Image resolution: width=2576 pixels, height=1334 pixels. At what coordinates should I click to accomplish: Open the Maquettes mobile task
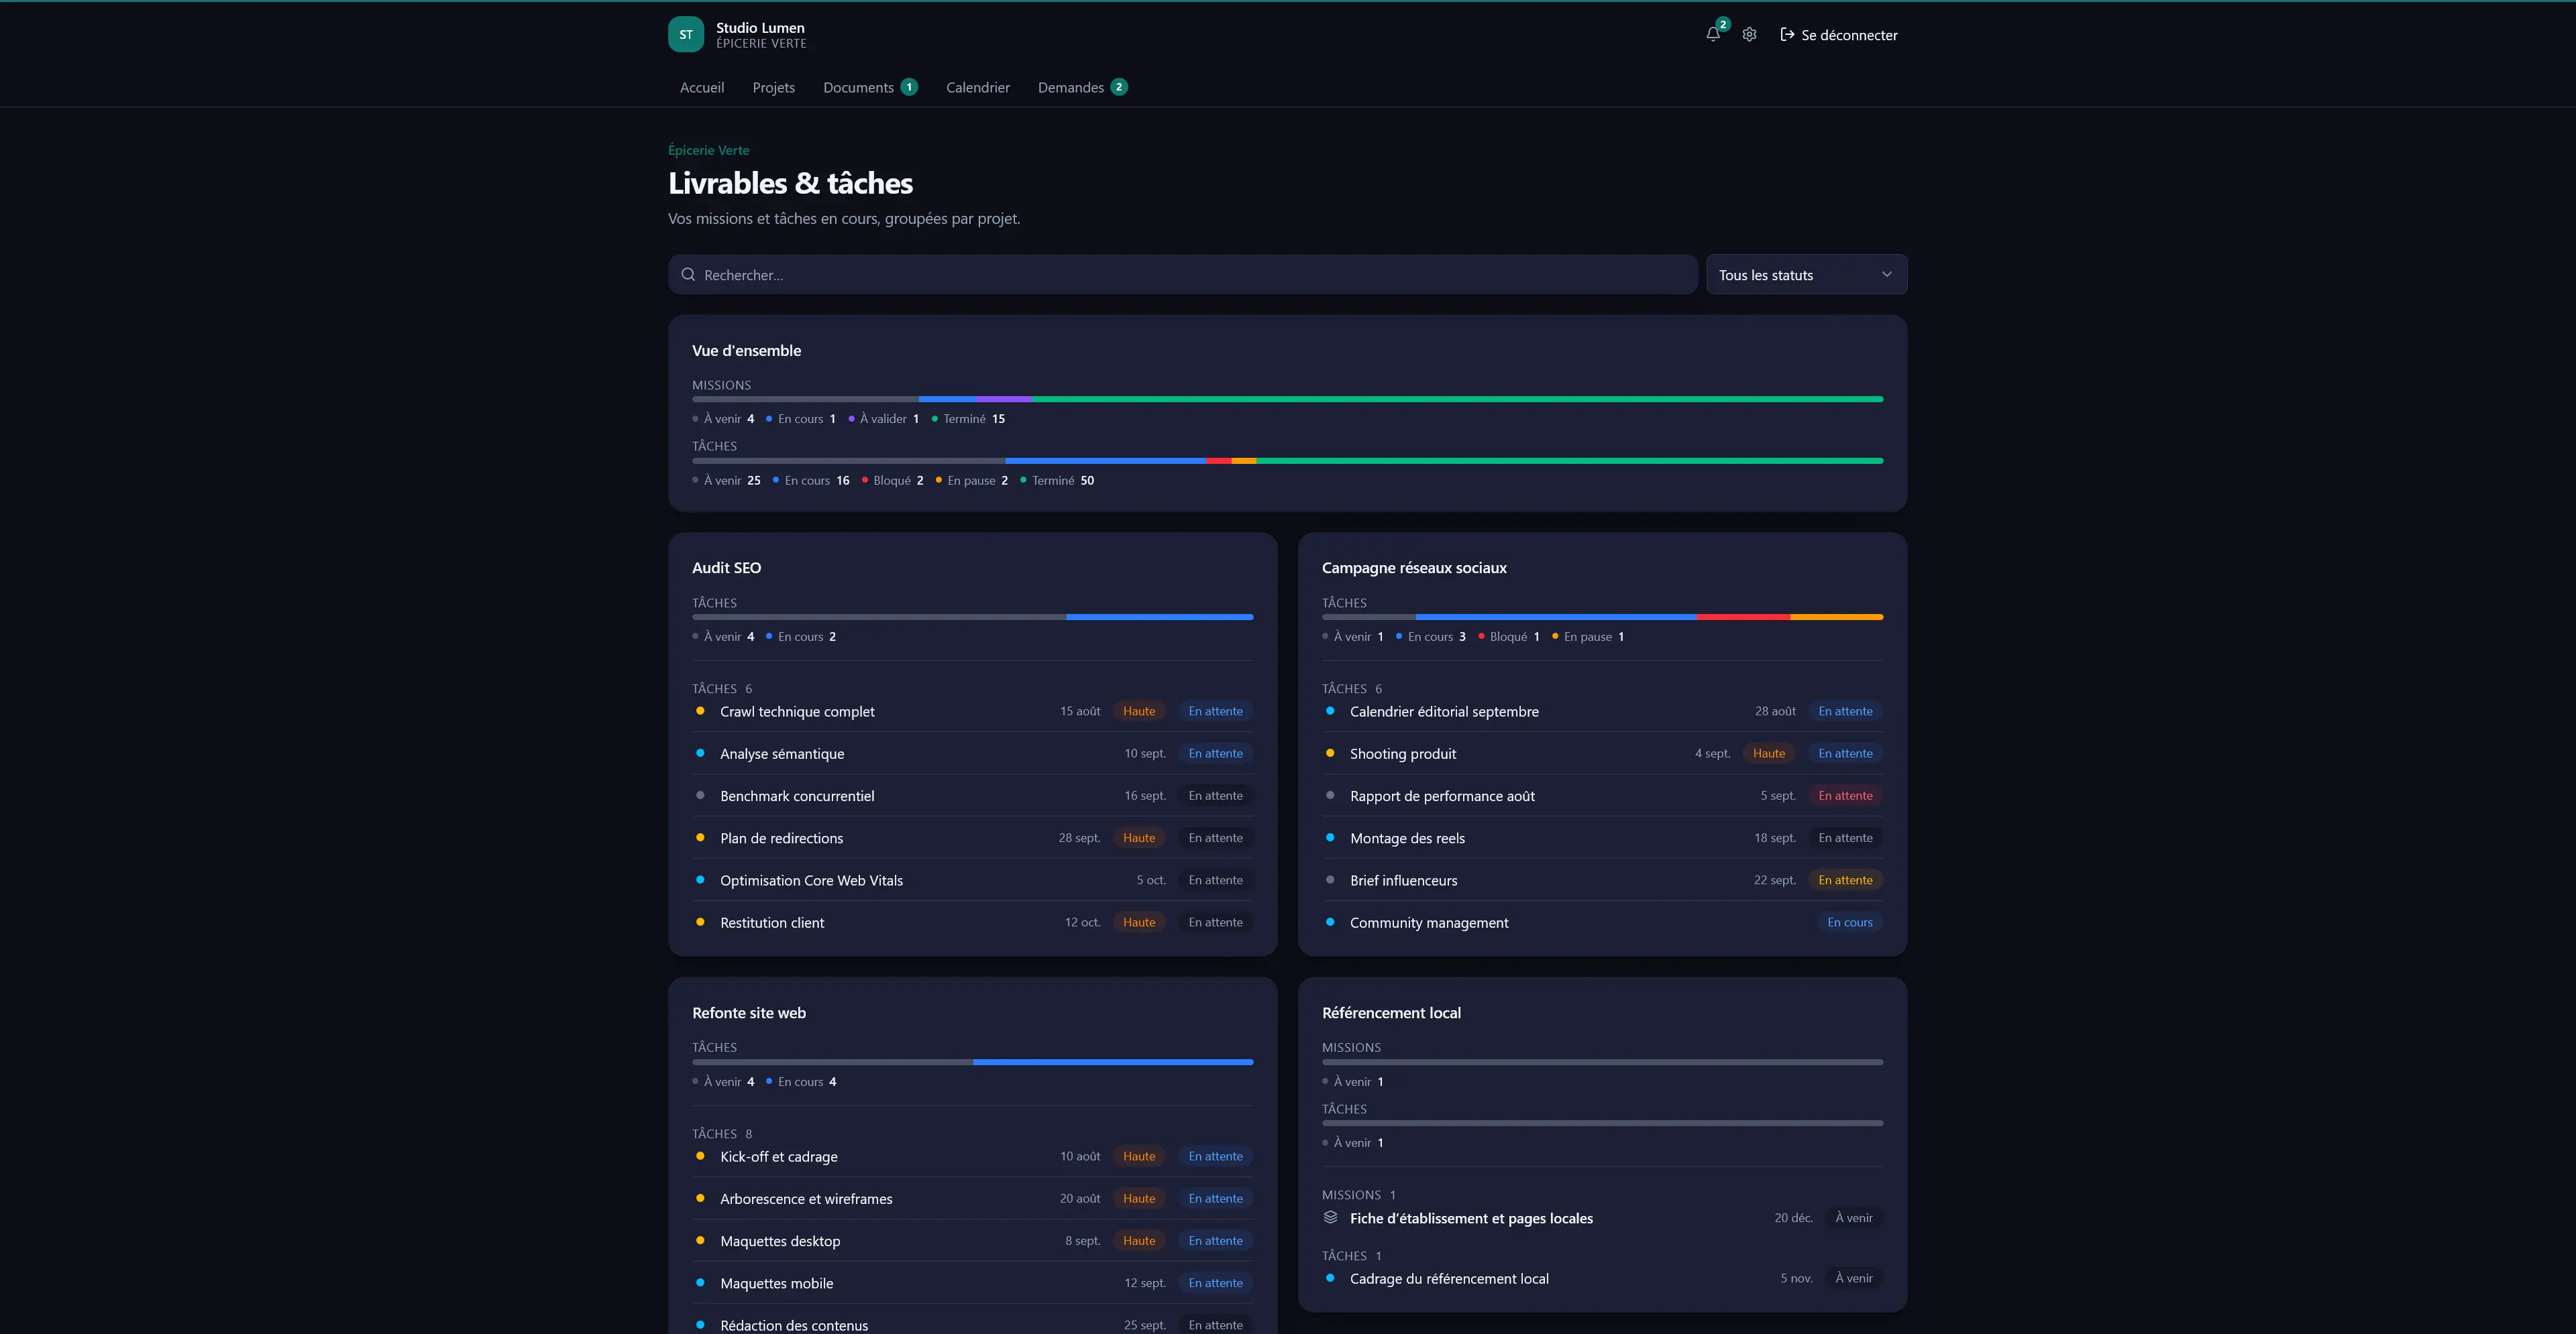point(972,1283)
